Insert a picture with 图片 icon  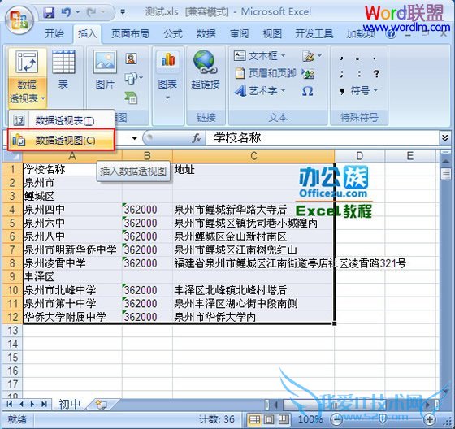tap(105, 62)
